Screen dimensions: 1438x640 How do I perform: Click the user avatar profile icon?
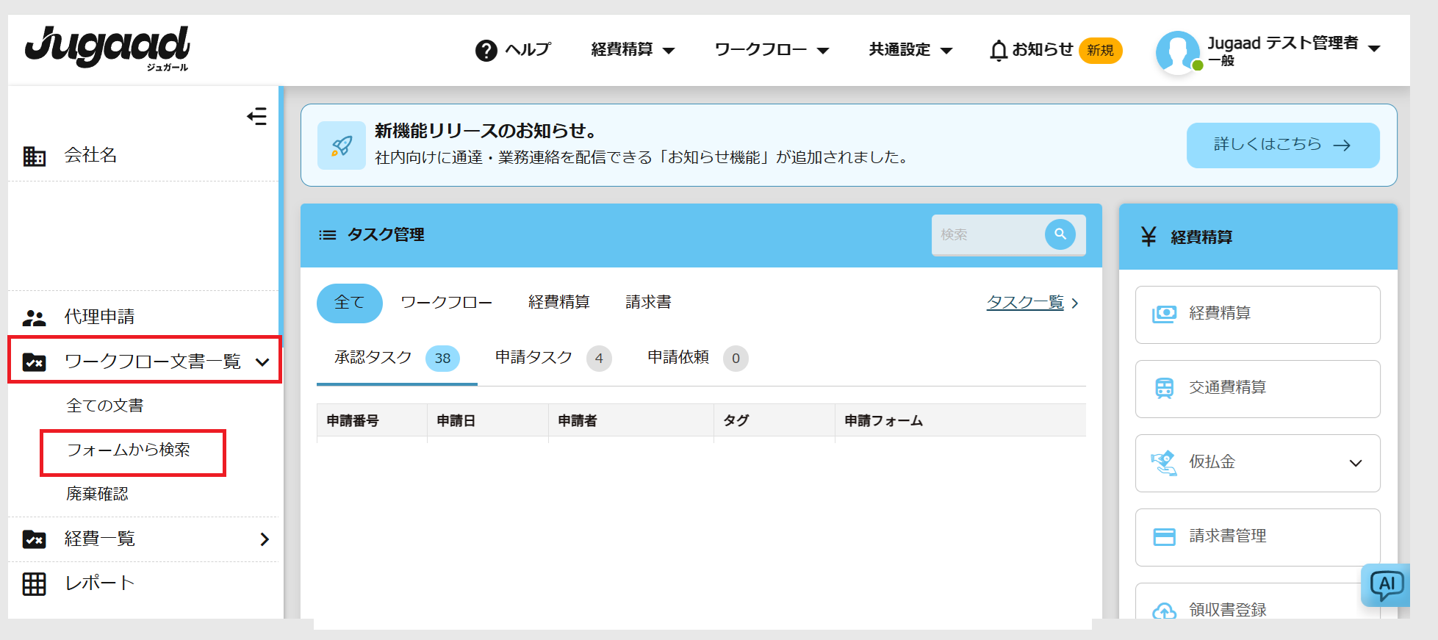pyautogui.click(x=1177, y=51)
